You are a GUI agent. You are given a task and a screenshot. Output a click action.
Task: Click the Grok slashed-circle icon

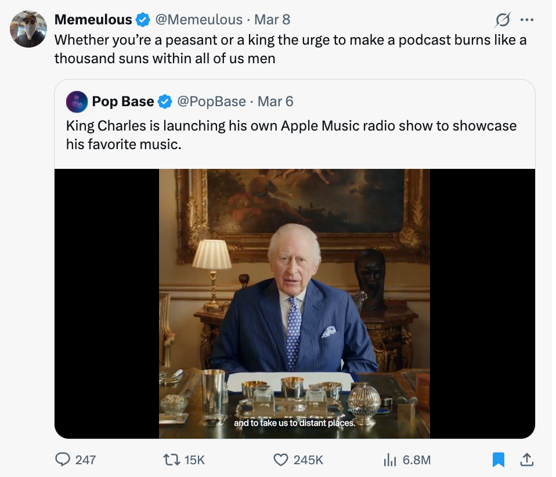[502, 20]
